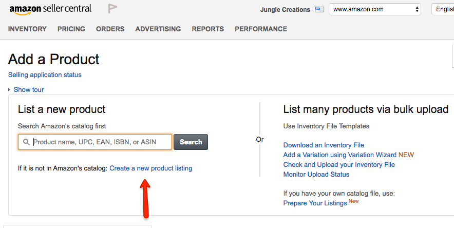Expand the Show tour triangle

tap(9, 90)
